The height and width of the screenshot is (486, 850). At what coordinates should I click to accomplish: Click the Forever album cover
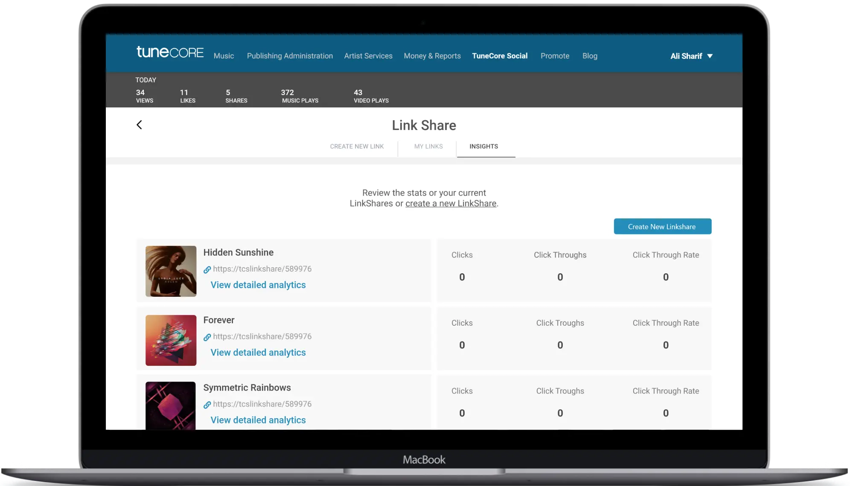click(x=171, y=340)
